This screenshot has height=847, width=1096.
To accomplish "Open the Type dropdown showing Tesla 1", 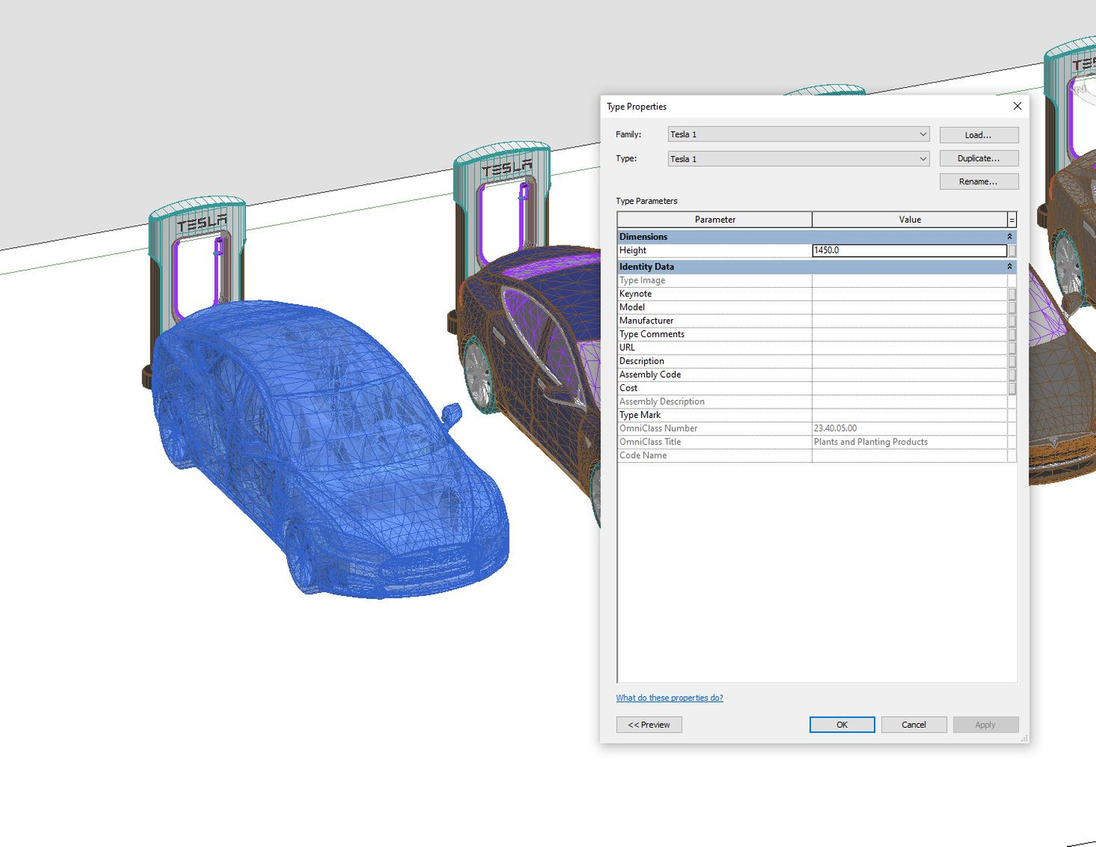I will 799,158.
